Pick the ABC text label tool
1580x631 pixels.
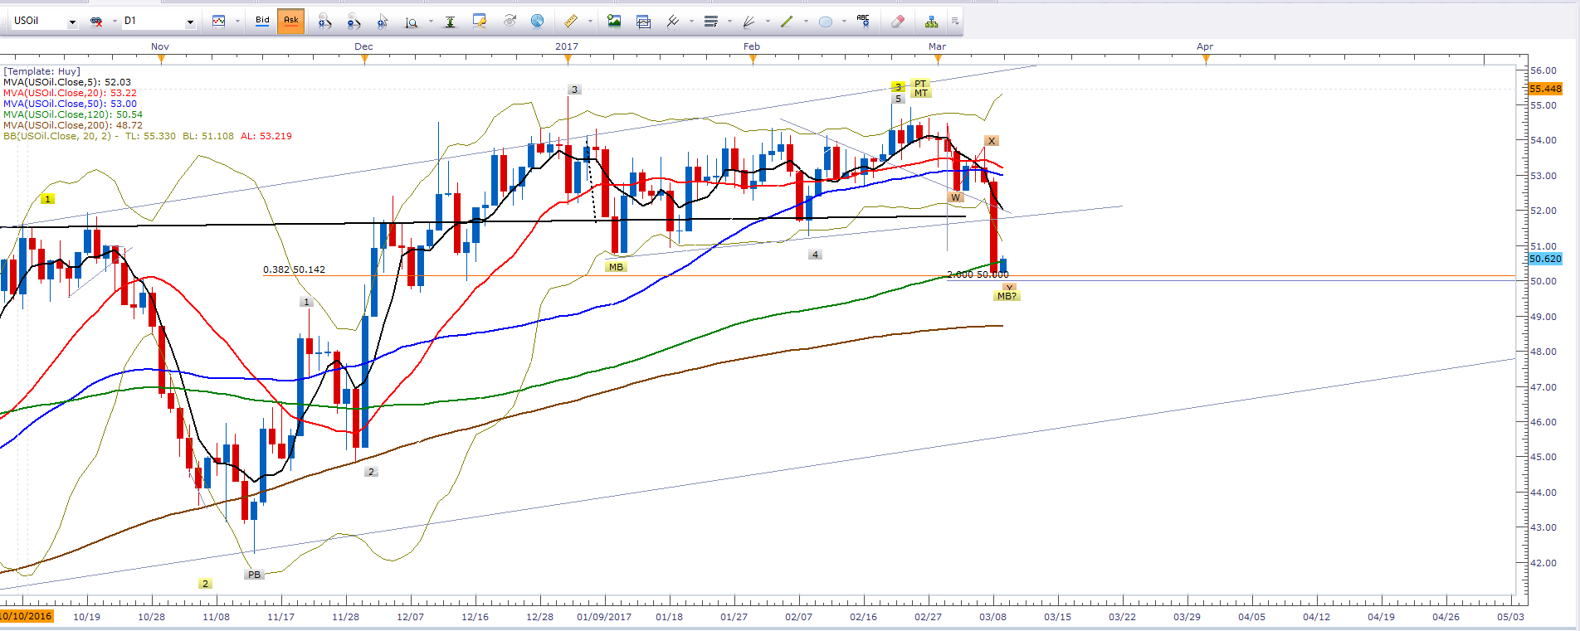(x=863, y=21)
